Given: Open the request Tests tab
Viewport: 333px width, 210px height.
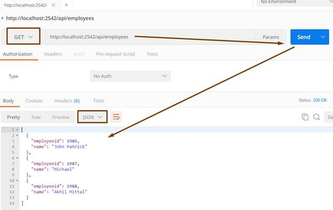Looking at the screenshot, I should (x=152, y=54).
